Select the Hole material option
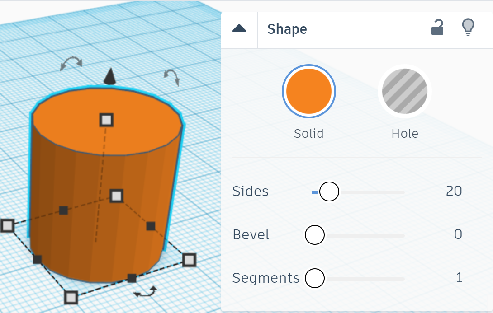The height and width of the screenshot is (313, 493). click(404, 91)
